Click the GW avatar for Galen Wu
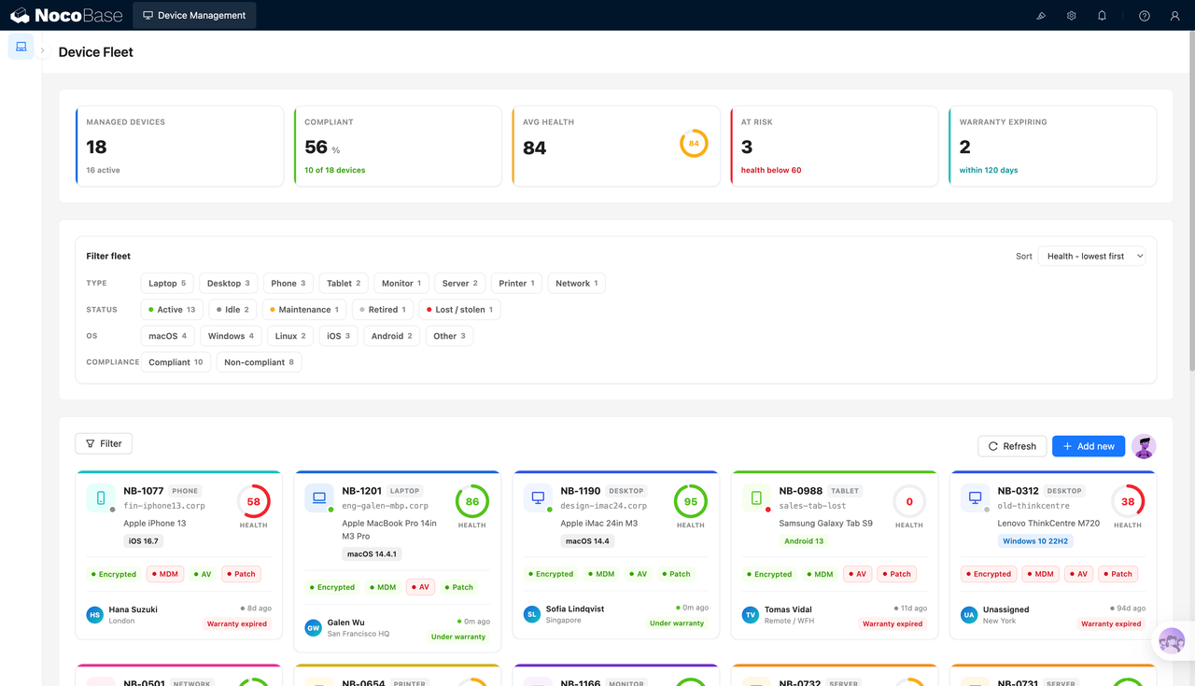The height and width of the screenshot is (686, 1195). (313, 628)
